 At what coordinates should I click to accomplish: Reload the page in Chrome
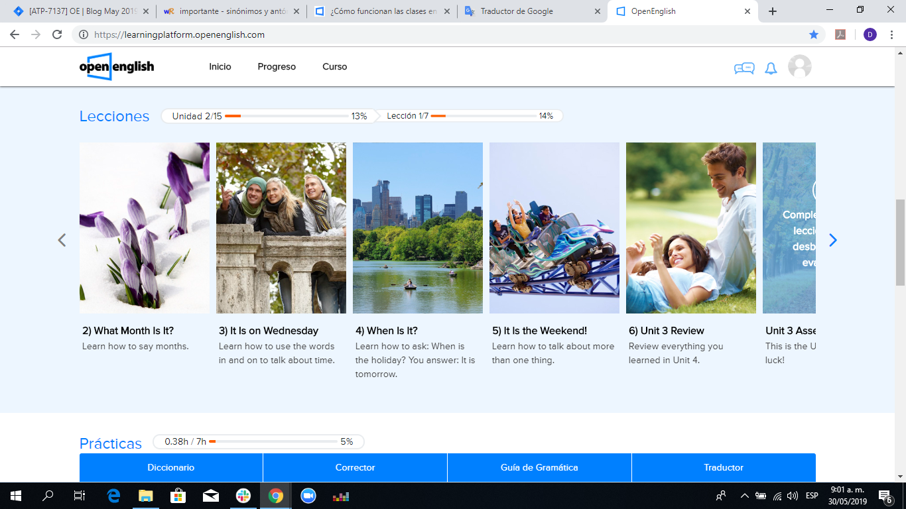[57, 34]
